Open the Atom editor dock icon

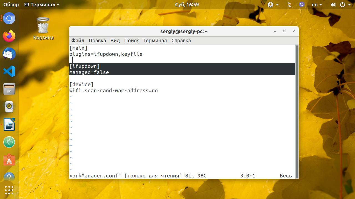point(9,142)
